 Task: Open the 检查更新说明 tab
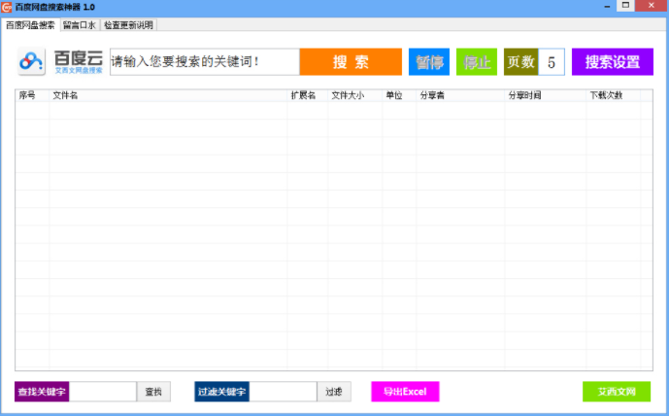tap(128, 24)
